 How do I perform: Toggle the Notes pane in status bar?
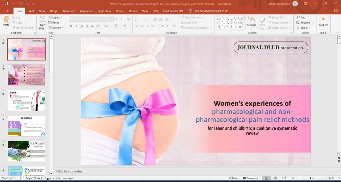point(234,178)
